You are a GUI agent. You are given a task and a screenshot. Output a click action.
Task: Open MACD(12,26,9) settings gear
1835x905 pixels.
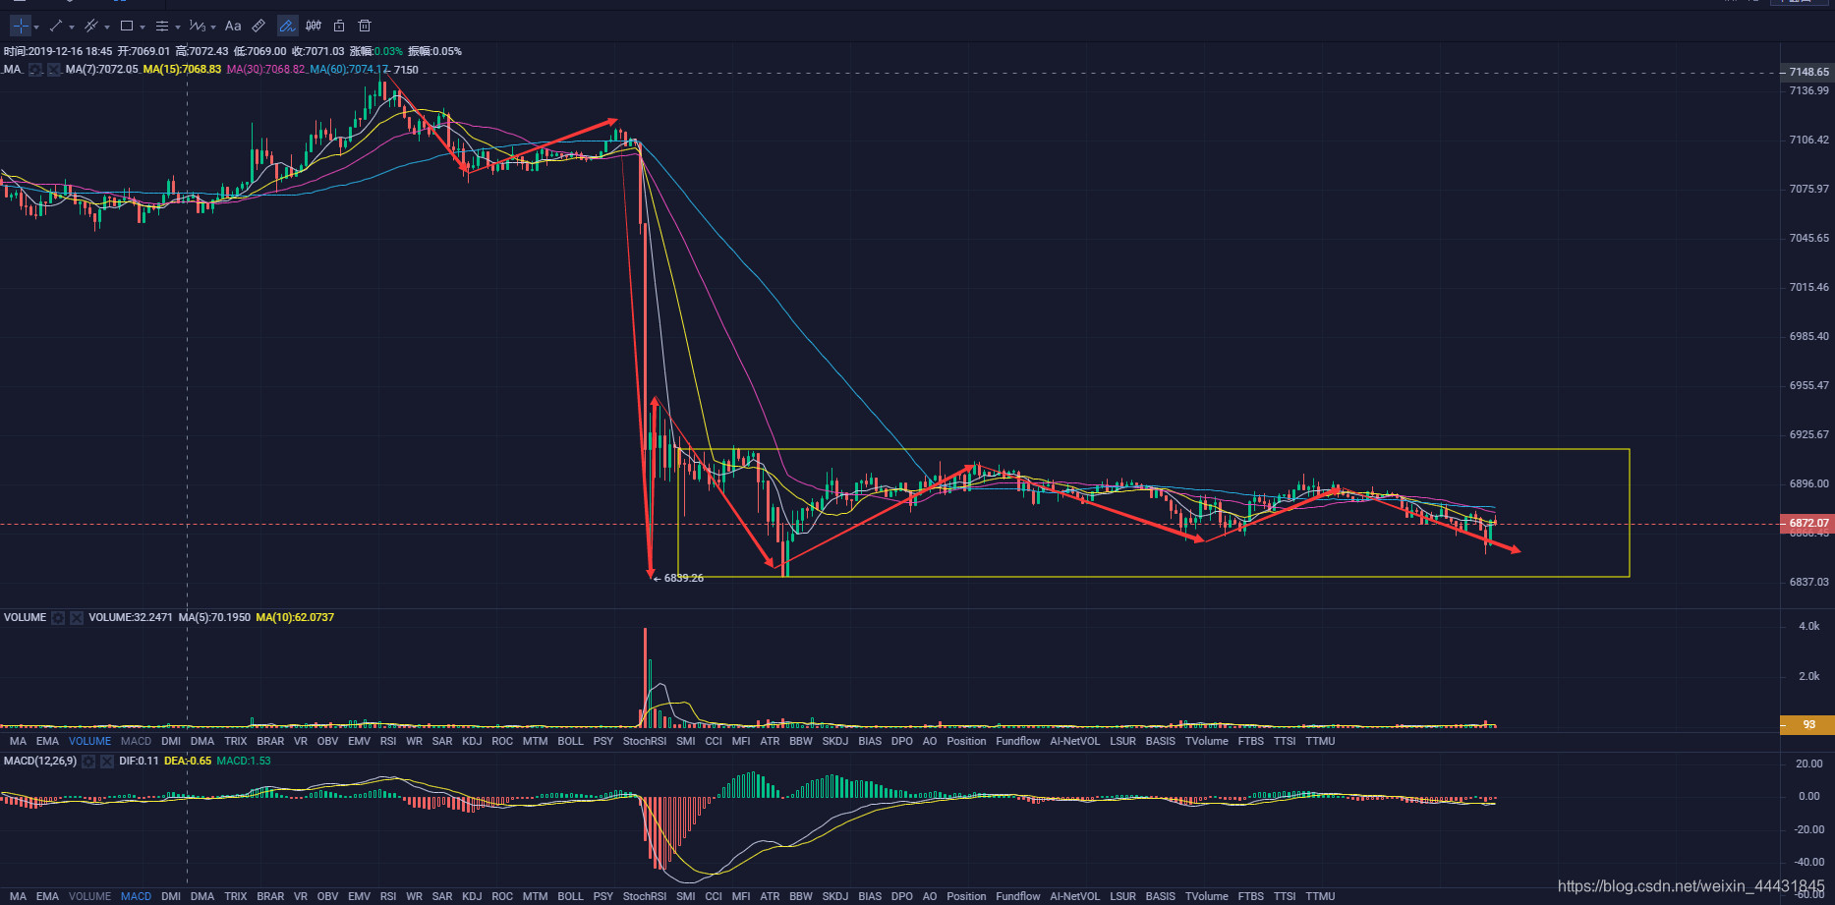(x=88, y=762)
